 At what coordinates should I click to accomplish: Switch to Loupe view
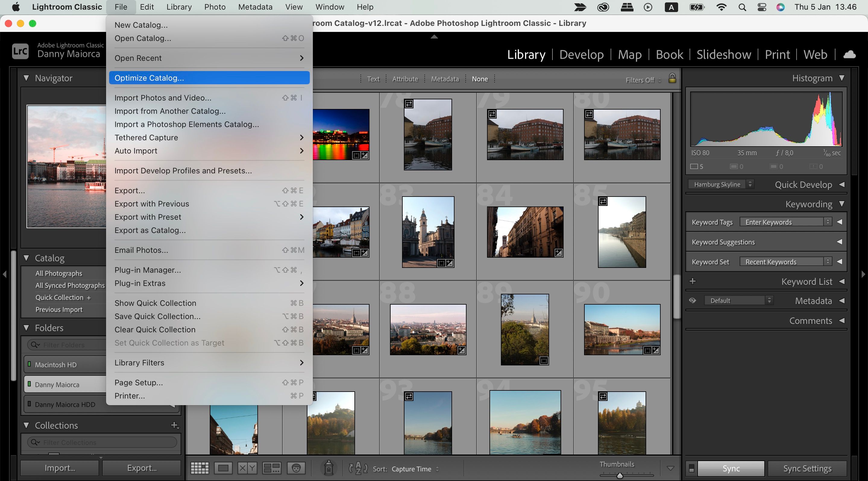[x=223, y=468]
